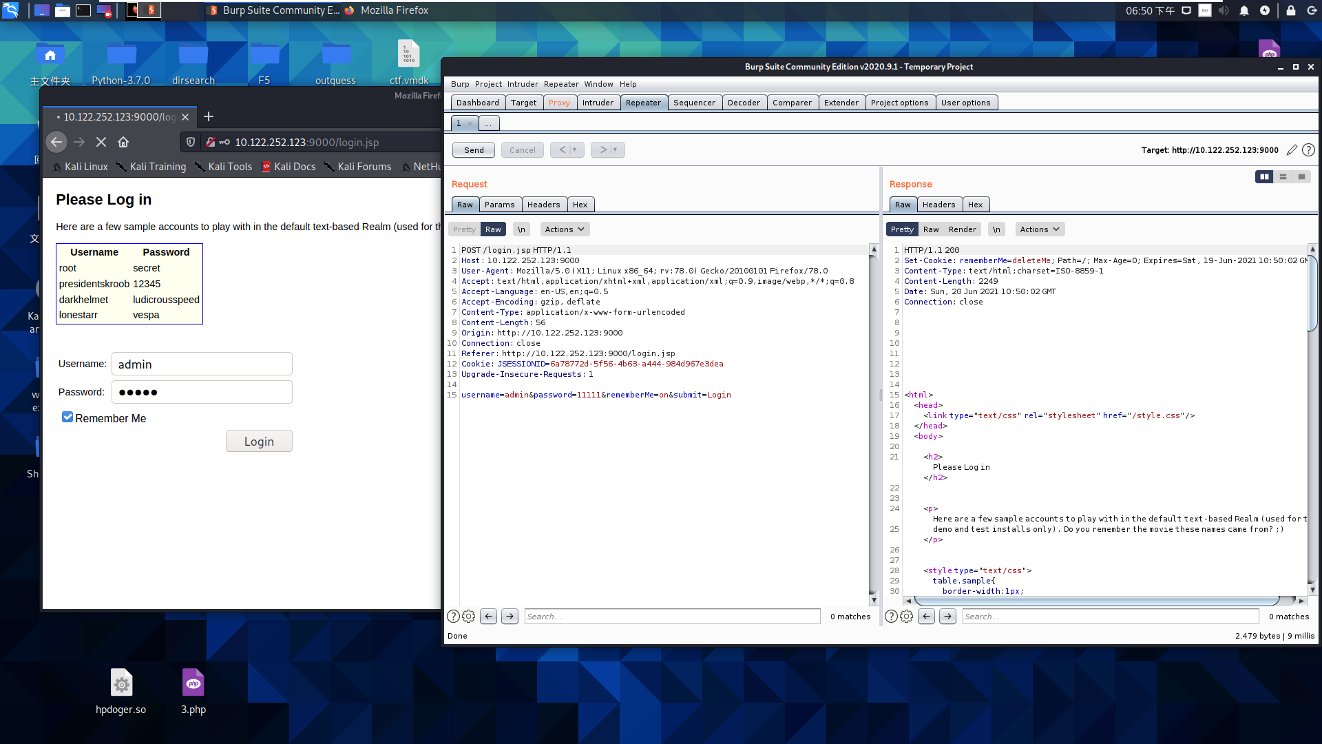Toggle response newline display button
Screen dimensions: 1322x744
point(996,229)
